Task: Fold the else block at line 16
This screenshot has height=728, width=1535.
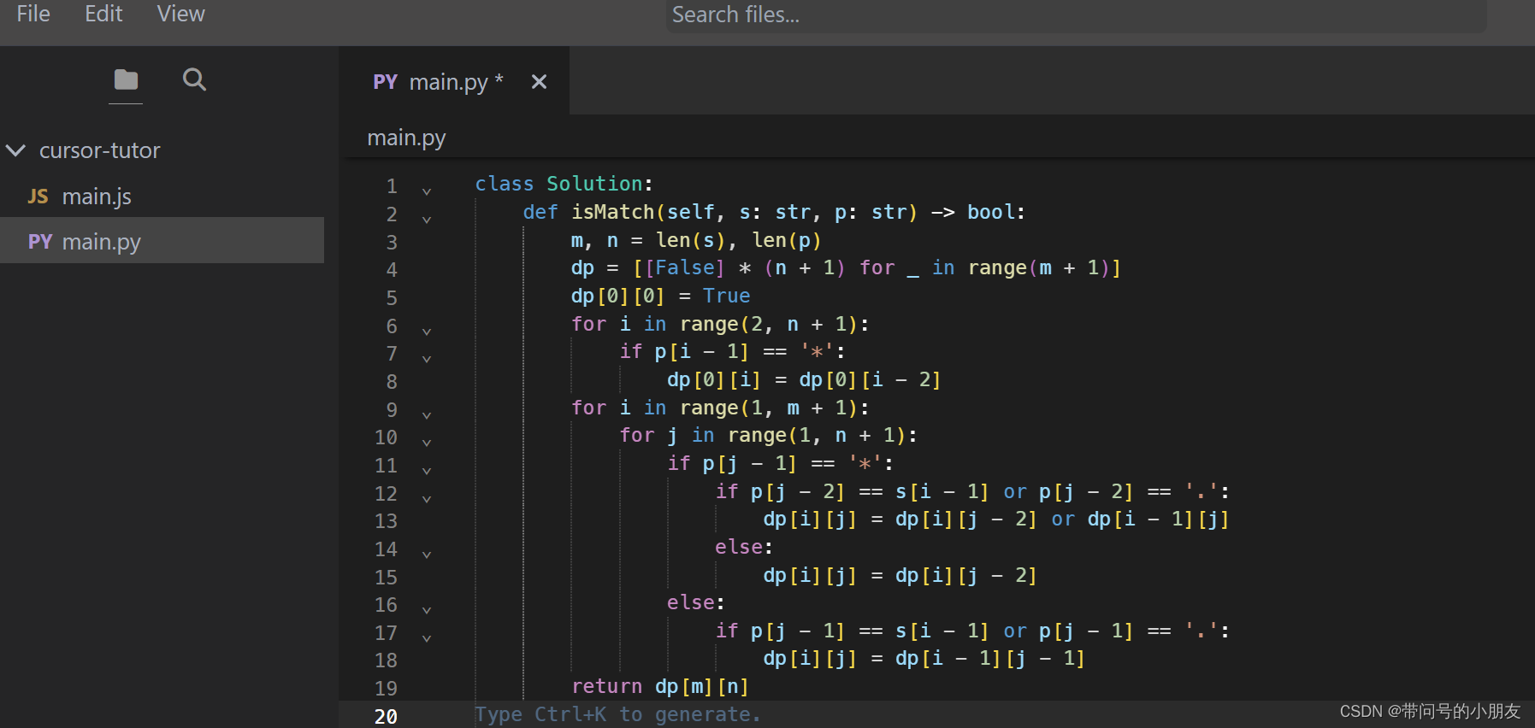Action: click(427, 610)
